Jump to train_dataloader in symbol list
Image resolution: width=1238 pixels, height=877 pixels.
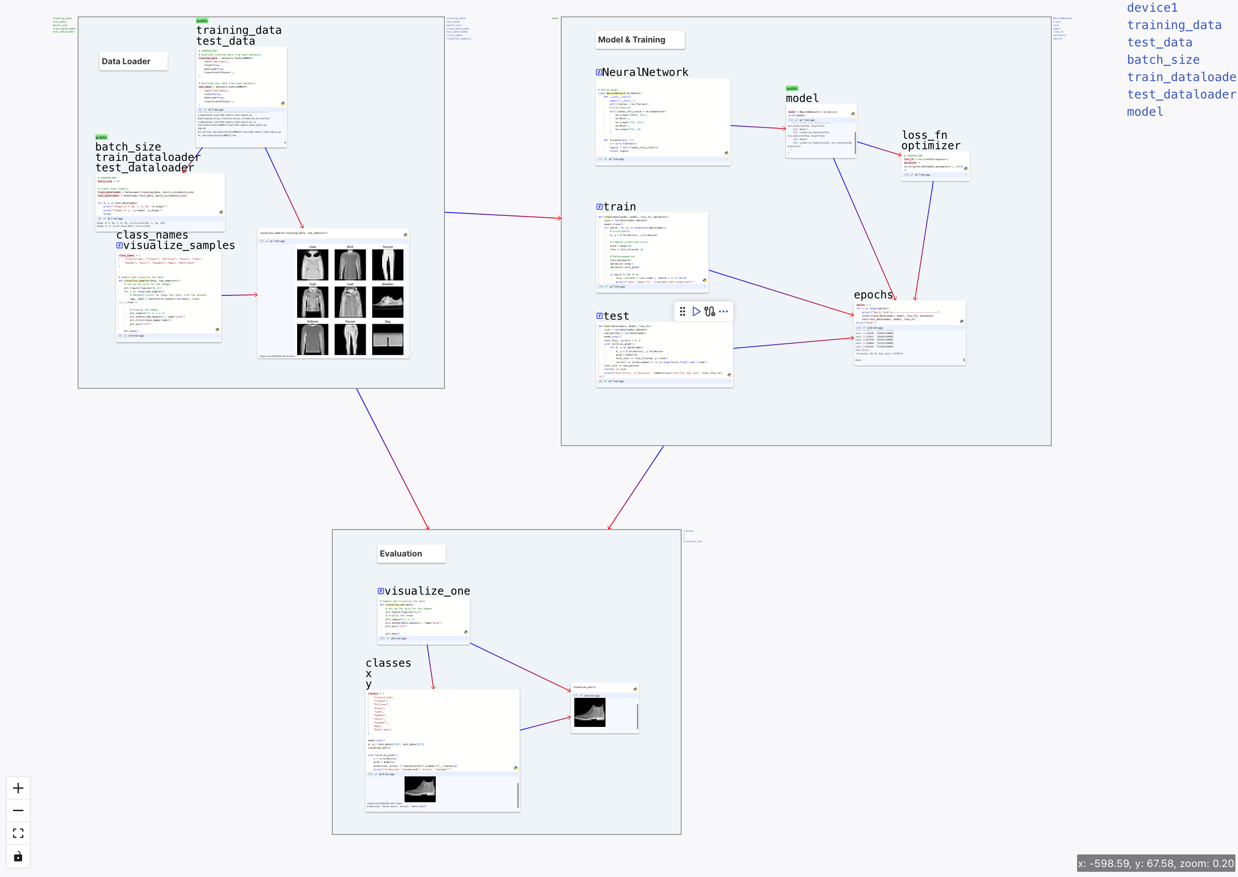(x=1181, y=77)
